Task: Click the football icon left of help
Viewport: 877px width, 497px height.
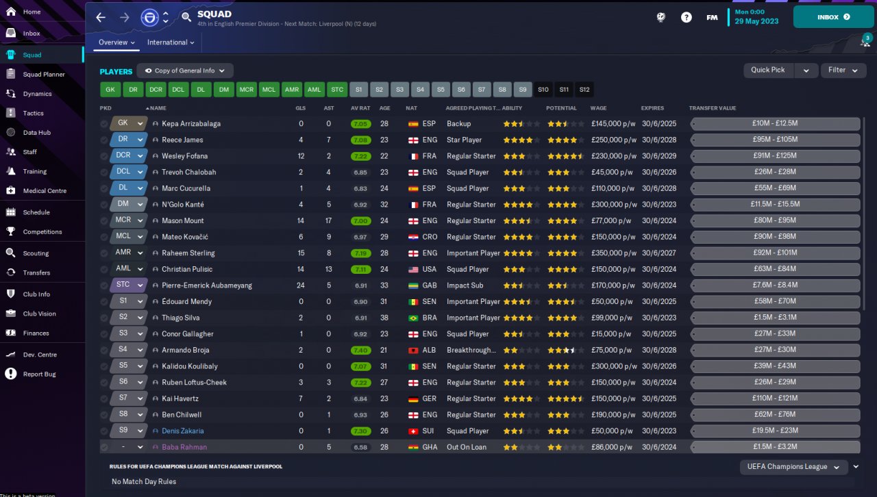Action: point(660,17)
